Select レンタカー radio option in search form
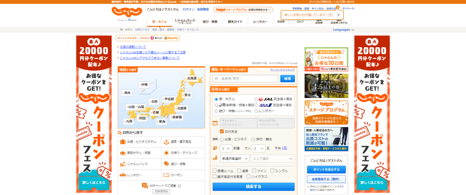Image resolution: width=466 pixels, height=195 pixels. coord(256,111)
